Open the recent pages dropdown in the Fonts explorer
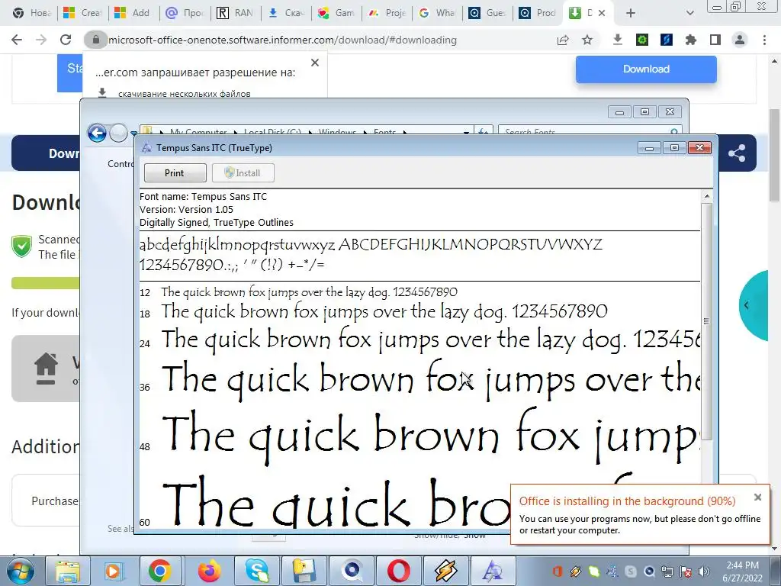781x586 pixels. pyautogui.click(x=133, y=134)
